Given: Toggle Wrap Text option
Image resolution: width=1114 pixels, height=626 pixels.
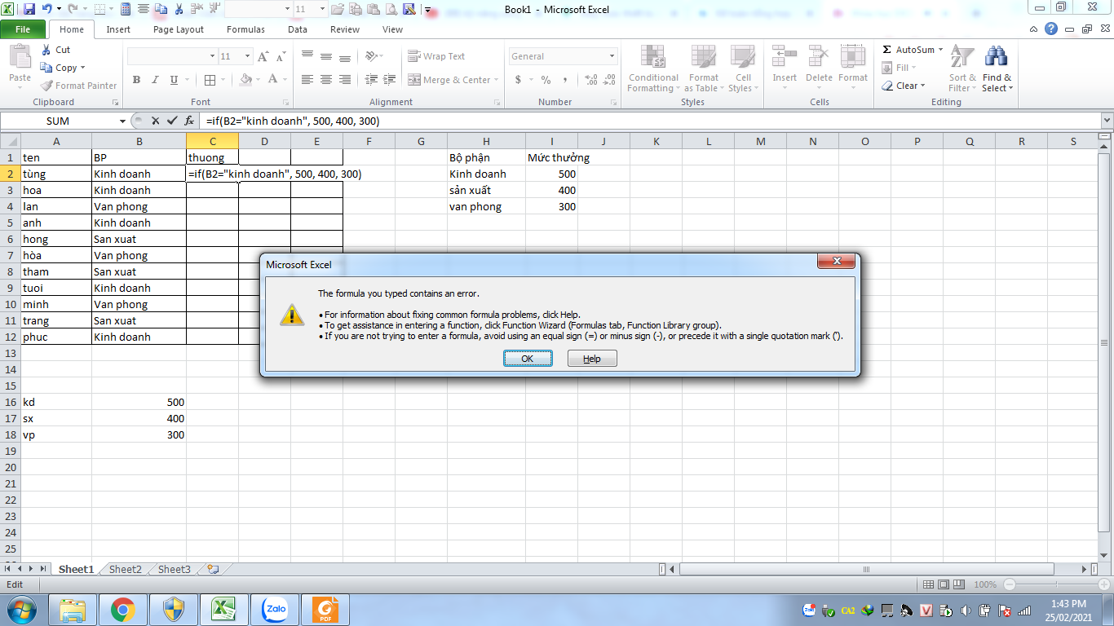Looking at the screenshot, I should click(x=436, y=56).
